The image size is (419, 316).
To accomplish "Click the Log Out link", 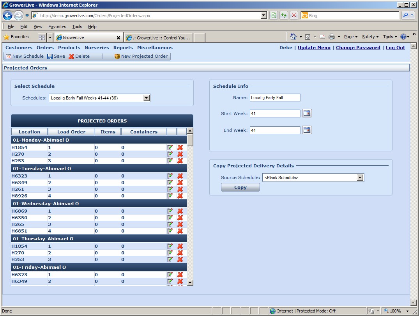I will pyautogui.click(x=395, y=48).
